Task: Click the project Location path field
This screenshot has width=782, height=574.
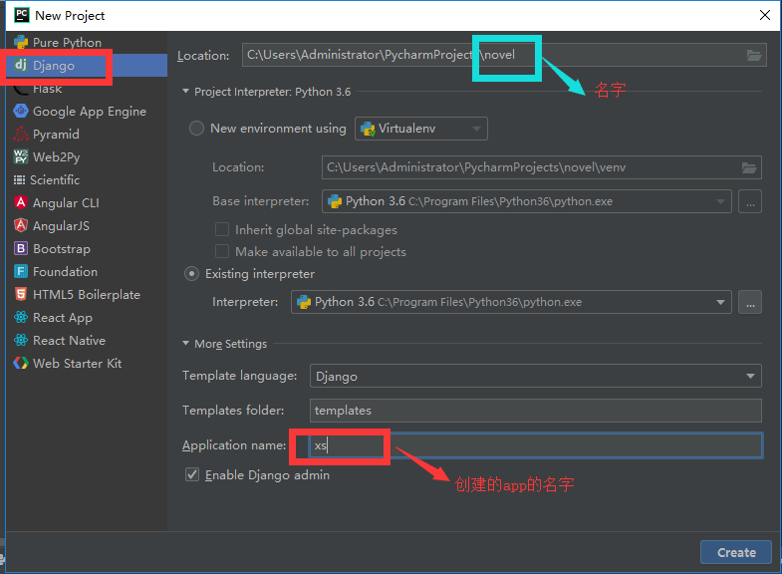Action: click(504, 55)
